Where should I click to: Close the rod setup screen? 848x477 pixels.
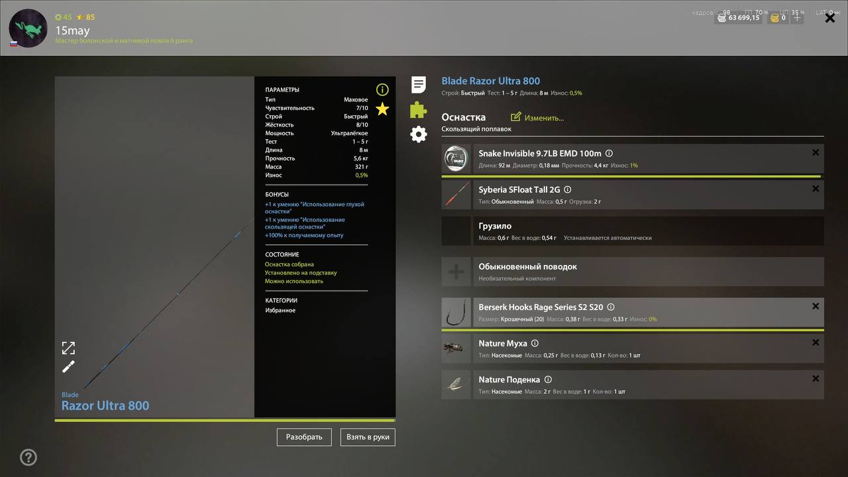point(830,19)
